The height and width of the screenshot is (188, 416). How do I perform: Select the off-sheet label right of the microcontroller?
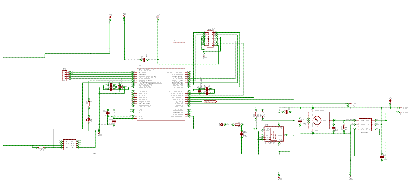(210, 101)
